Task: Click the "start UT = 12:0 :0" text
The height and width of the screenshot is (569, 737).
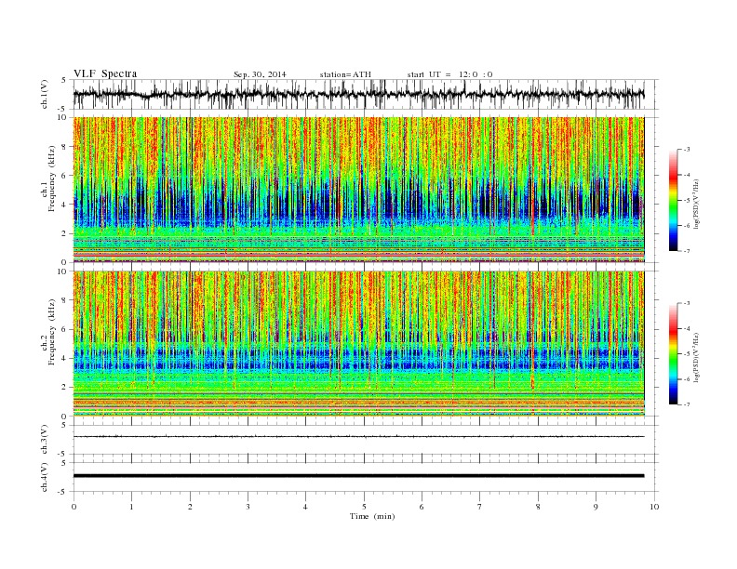Action: (449, 74)
